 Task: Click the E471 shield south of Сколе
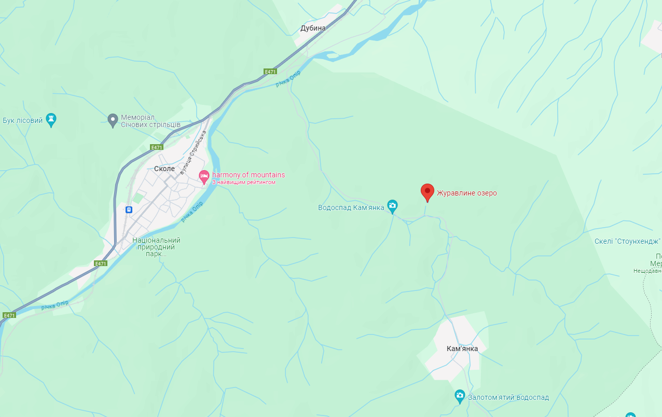pos(101,263)
